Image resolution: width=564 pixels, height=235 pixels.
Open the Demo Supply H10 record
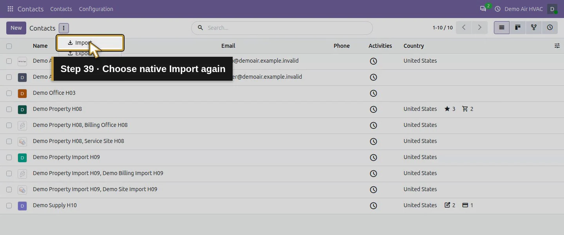[x=55, y=205]
